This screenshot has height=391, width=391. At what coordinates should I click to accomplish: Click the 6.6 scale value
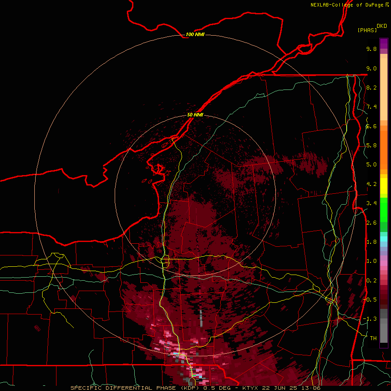click(x=371, y=126)
